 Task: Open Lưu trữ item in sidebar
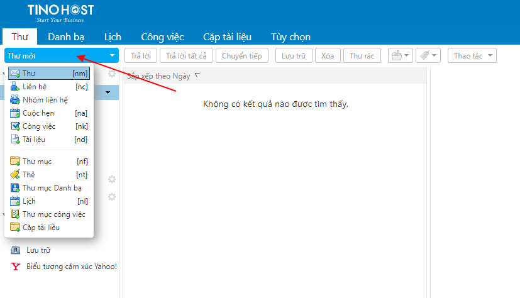click(38, 250)
